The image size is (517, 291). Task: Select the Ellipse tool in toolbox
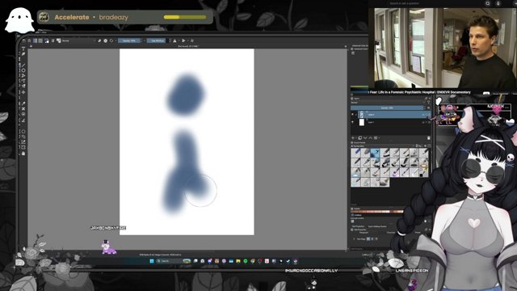point(23,70)
